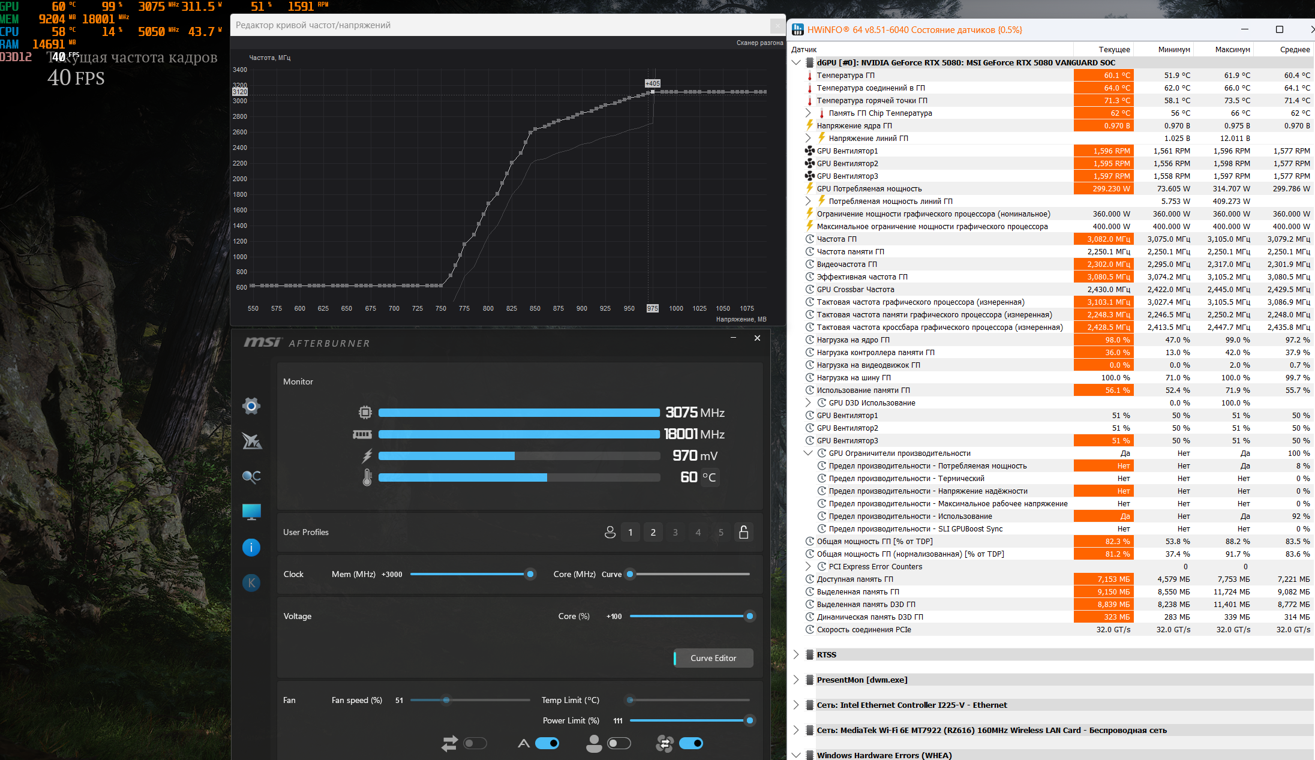The image size is (1315, 760).
Task: Click Сканер разгона in the curve editor window
Action: click(x=759, y=43)
